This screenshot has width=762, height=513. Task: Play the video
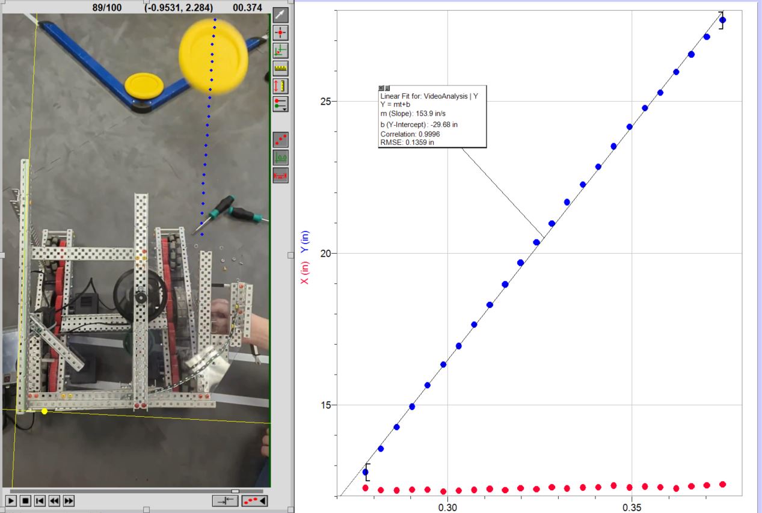[x=11, y=500]
